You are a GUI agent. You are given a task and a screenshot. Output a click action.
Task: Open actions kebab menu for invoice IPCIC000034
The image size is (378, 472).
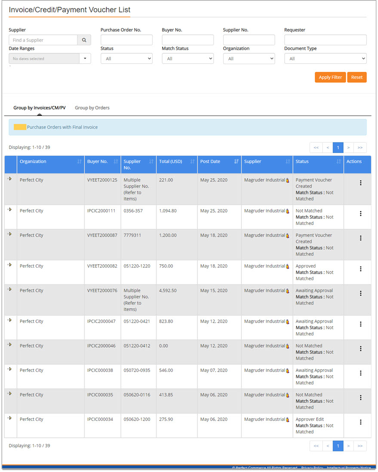tap(360, 422)
